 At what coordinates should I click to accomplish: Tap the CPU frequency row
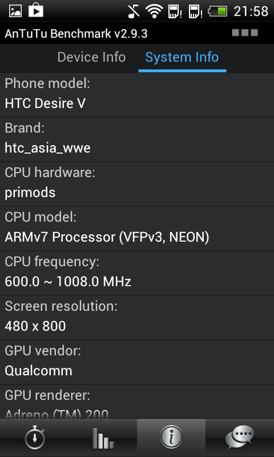click(137, 273)
